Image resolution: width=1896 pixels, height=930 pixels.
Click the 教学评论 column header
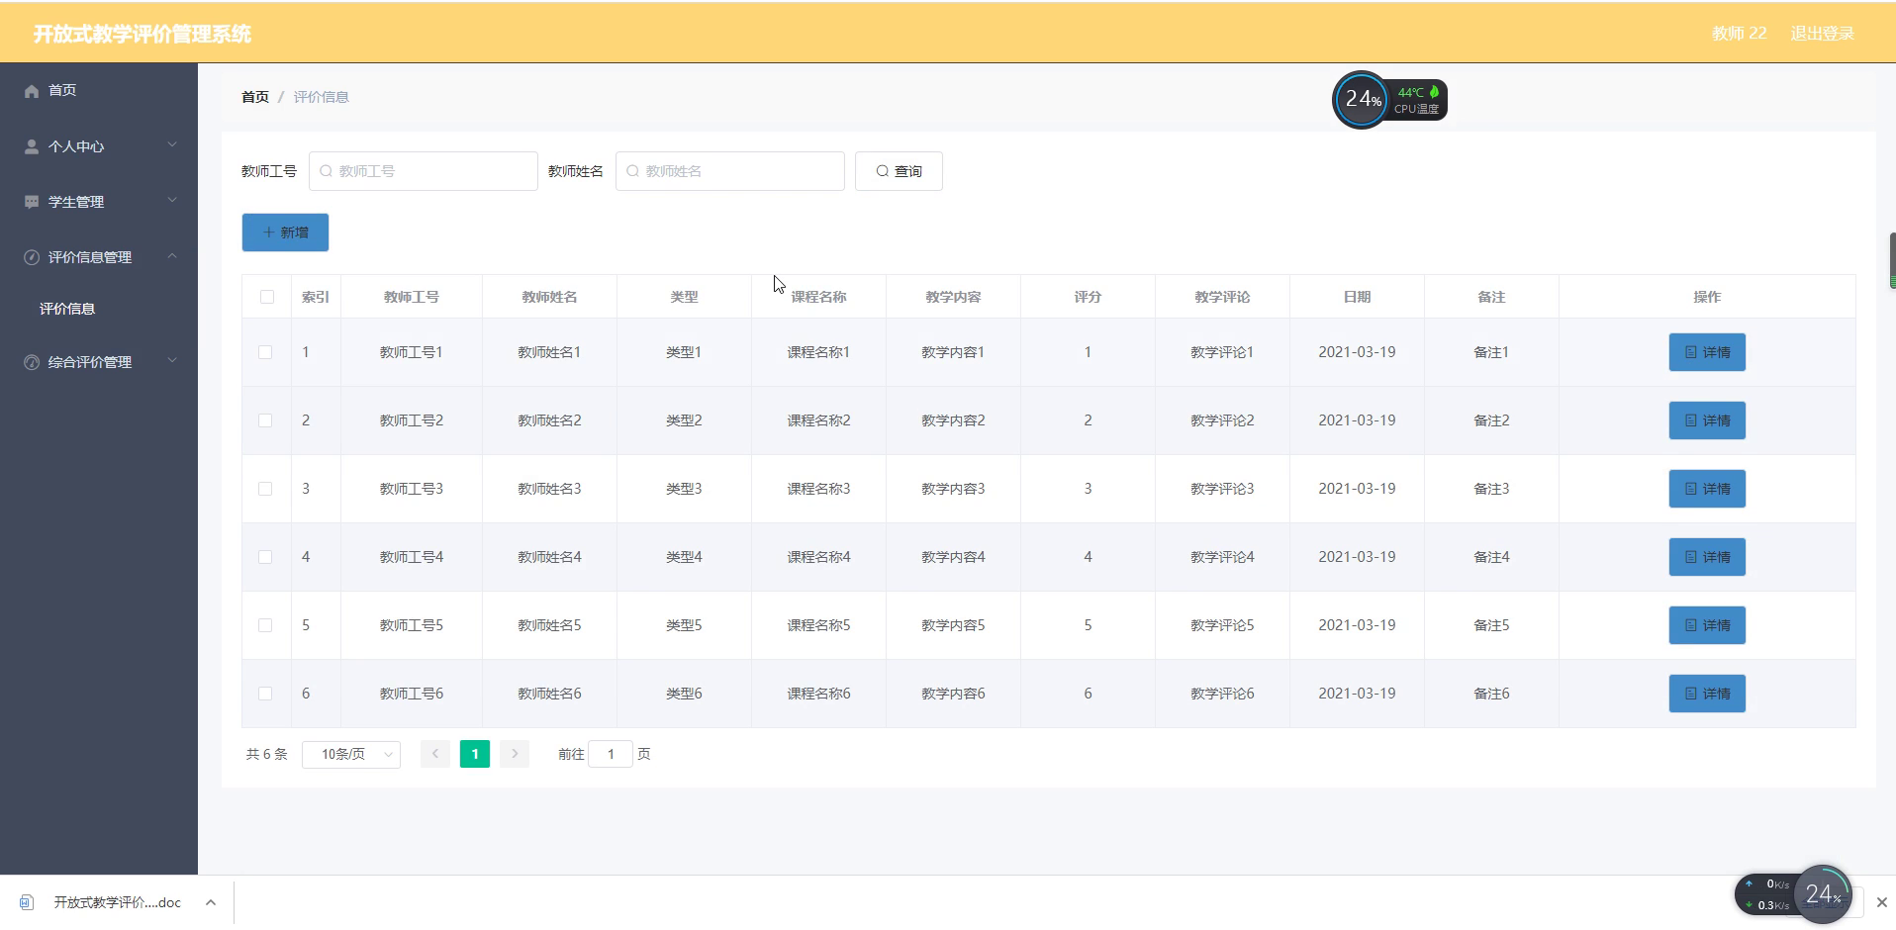tap(1222, 297)
